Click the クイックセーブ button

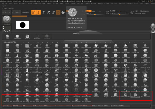tap(145, 1)
